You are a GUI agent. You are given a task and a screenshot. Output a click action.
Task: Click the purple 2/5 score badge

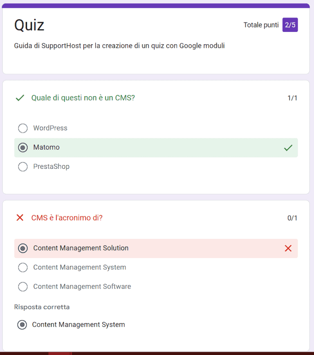coord(290,25)
